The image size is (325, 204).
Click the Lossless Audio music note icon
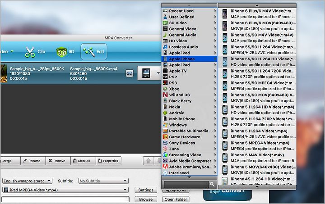tap(165, 47)
